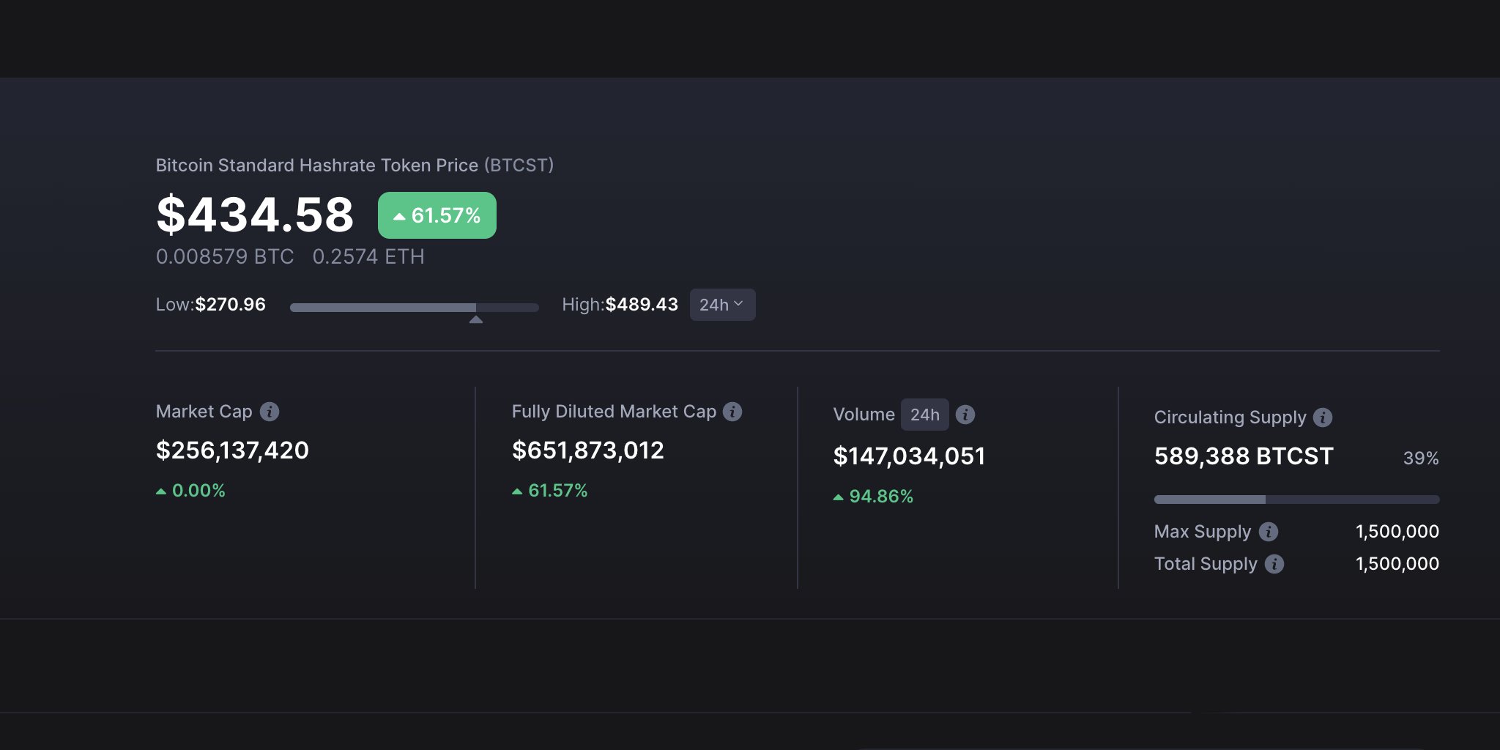This screenshot has width=1500, height=750.
Task: Click the low-high price range bar
Action: coord(415,308)
